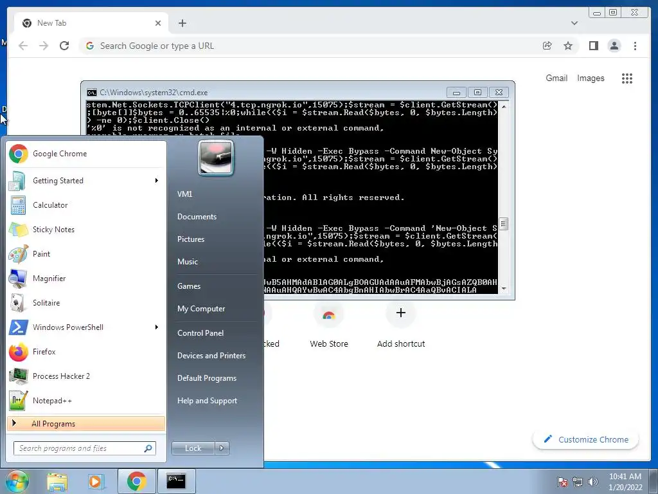
Task: Click the Lock button
Action: point(193,448)
